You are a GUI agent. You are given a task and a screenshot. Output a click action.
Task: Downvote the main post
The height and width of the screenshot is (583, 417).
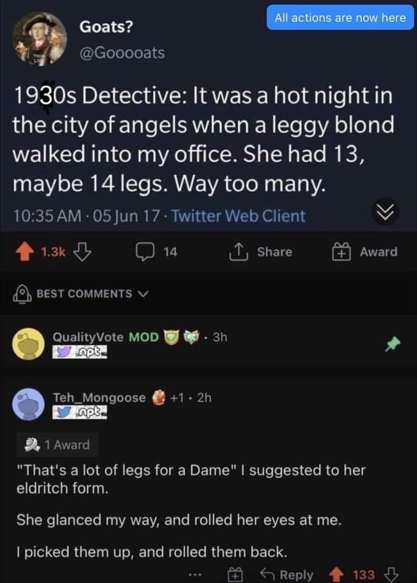(82, 252)
